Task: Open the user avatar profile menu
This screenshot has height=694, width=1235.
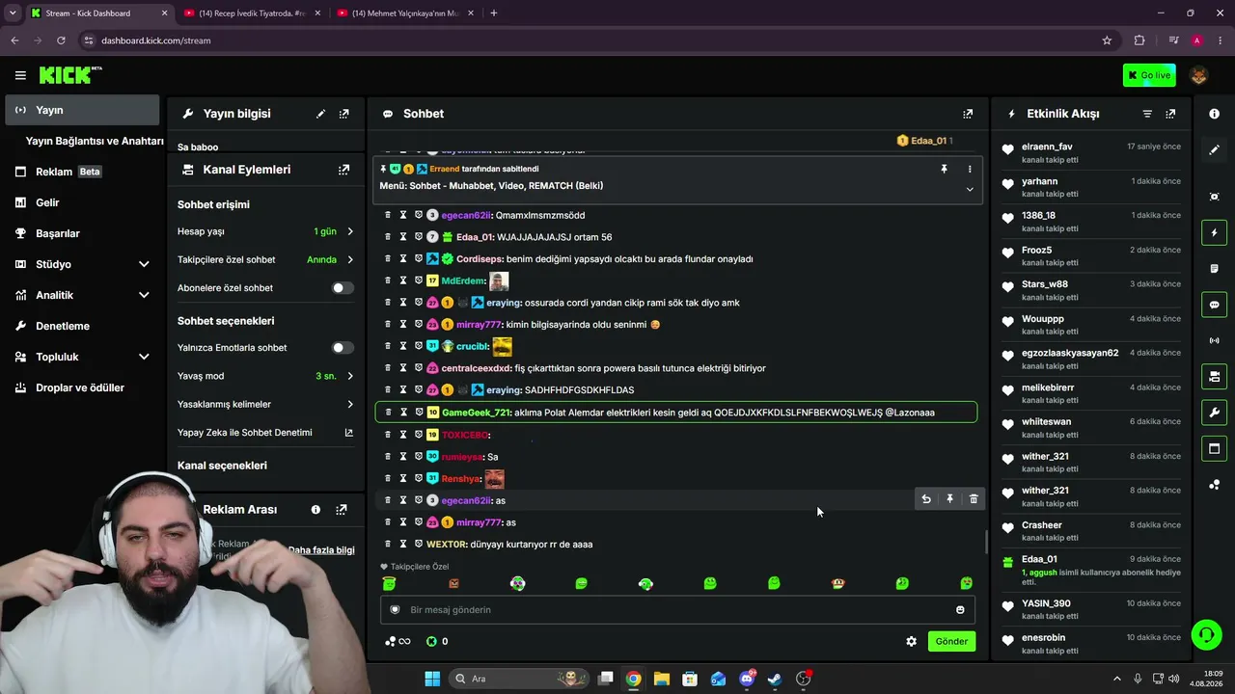Action: (1199, 75)
